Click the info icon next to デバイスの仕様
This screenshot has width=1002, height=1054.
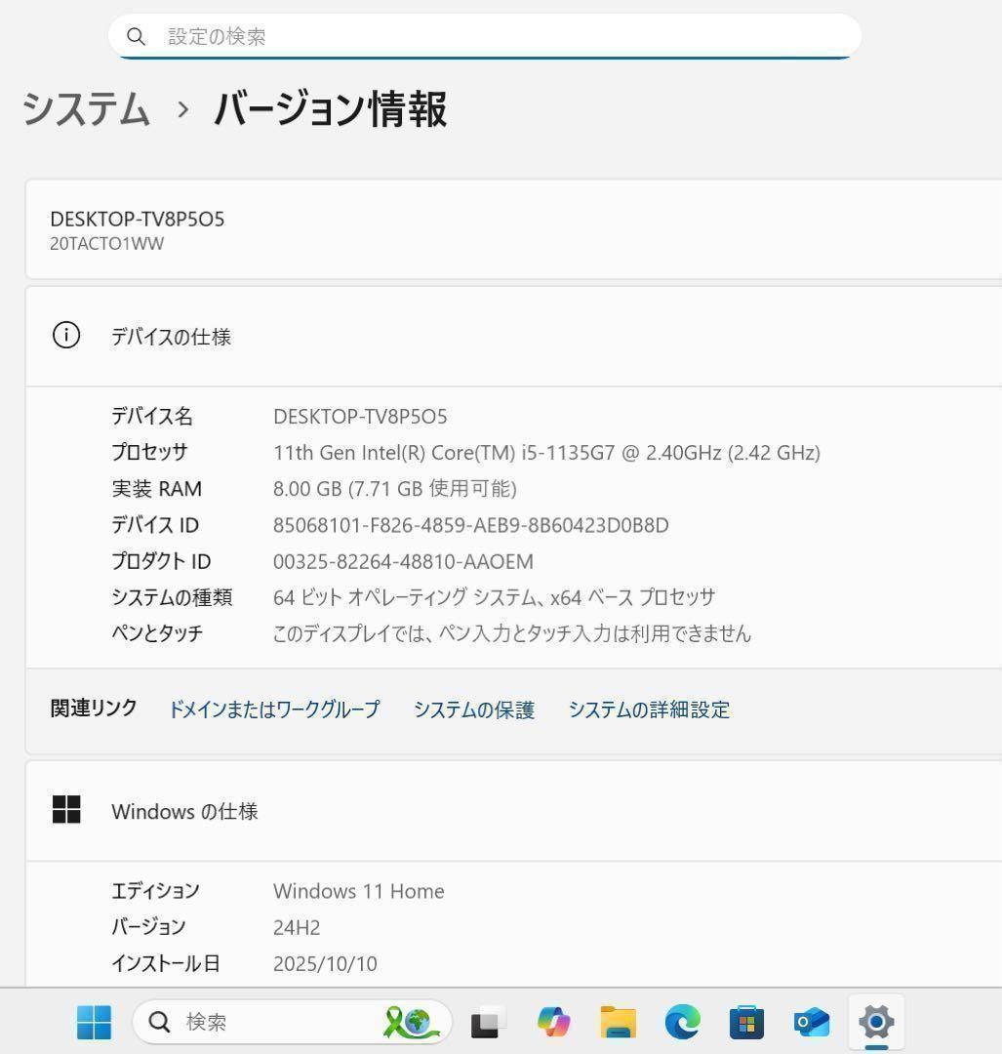click(x=65, y=335)
